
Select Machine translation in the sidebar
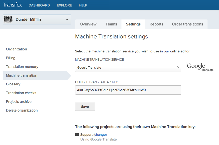[x=37, y=76]
